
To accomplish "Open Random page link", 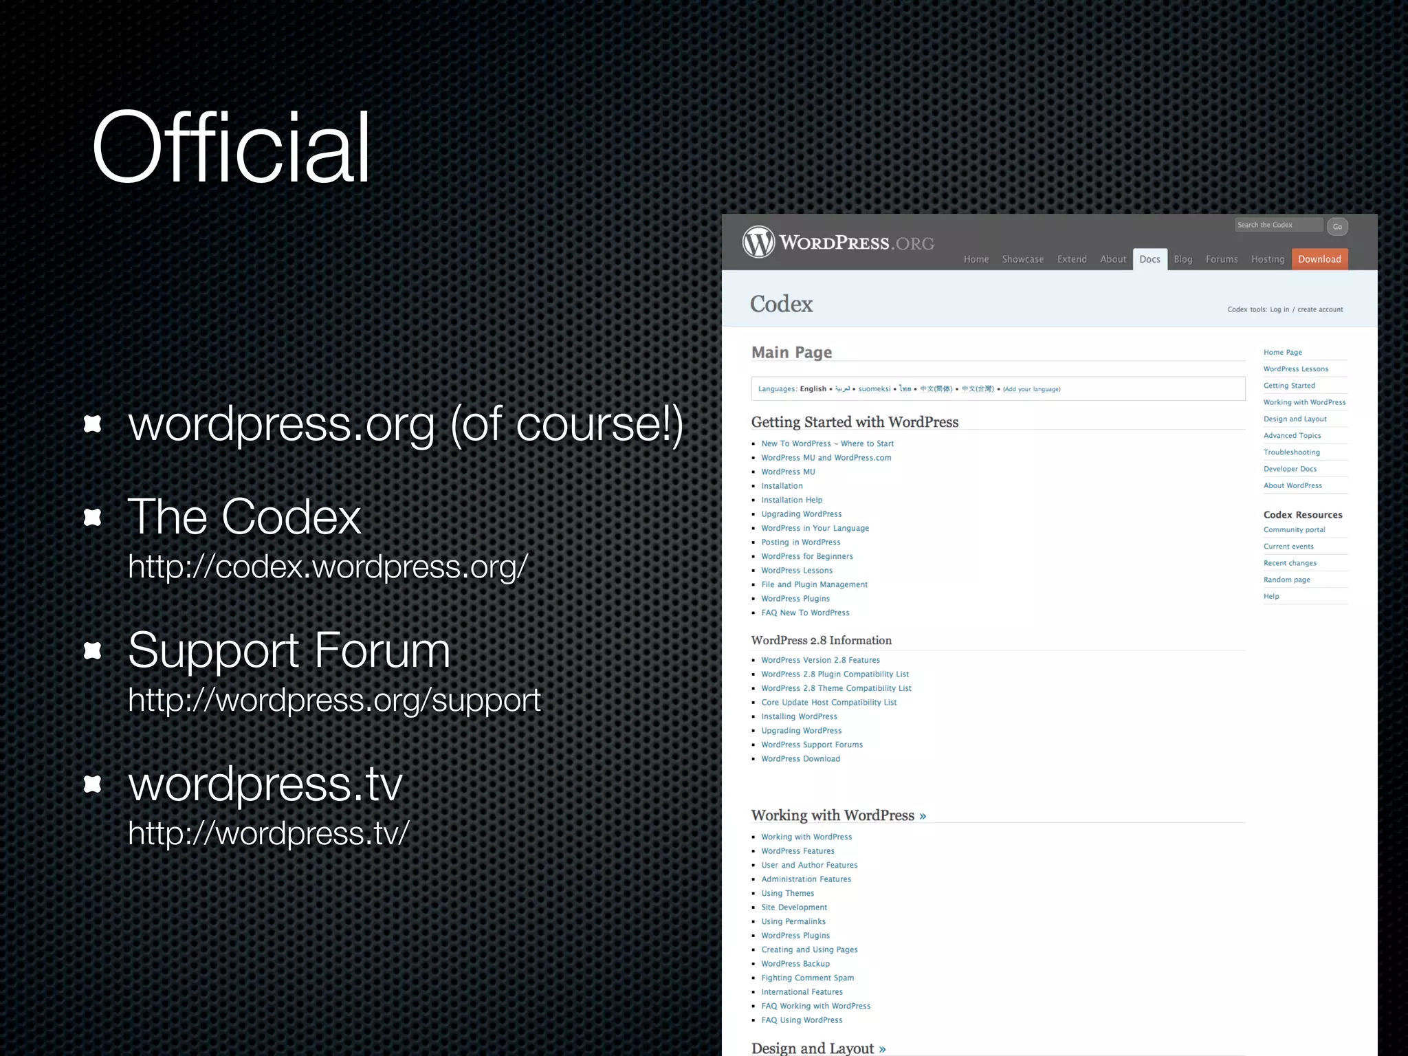I will (x=1286, y=580).
